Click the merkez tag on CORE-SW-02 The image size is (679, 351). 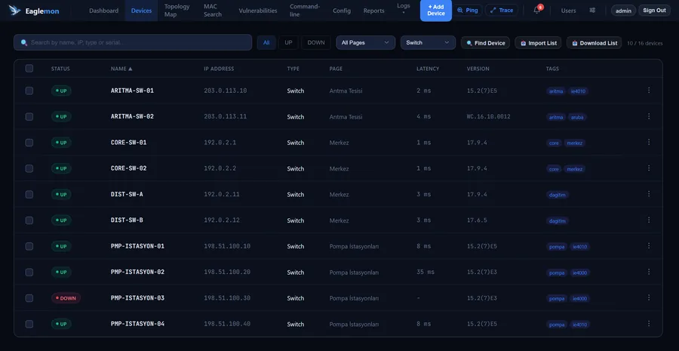(x=575, y=169)
